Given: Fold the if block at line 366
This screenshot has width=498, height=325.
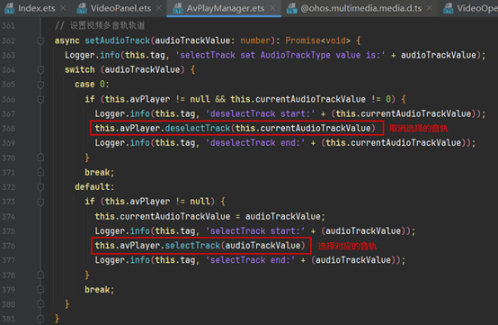Looking at the screenshot, I should [40, 99].
